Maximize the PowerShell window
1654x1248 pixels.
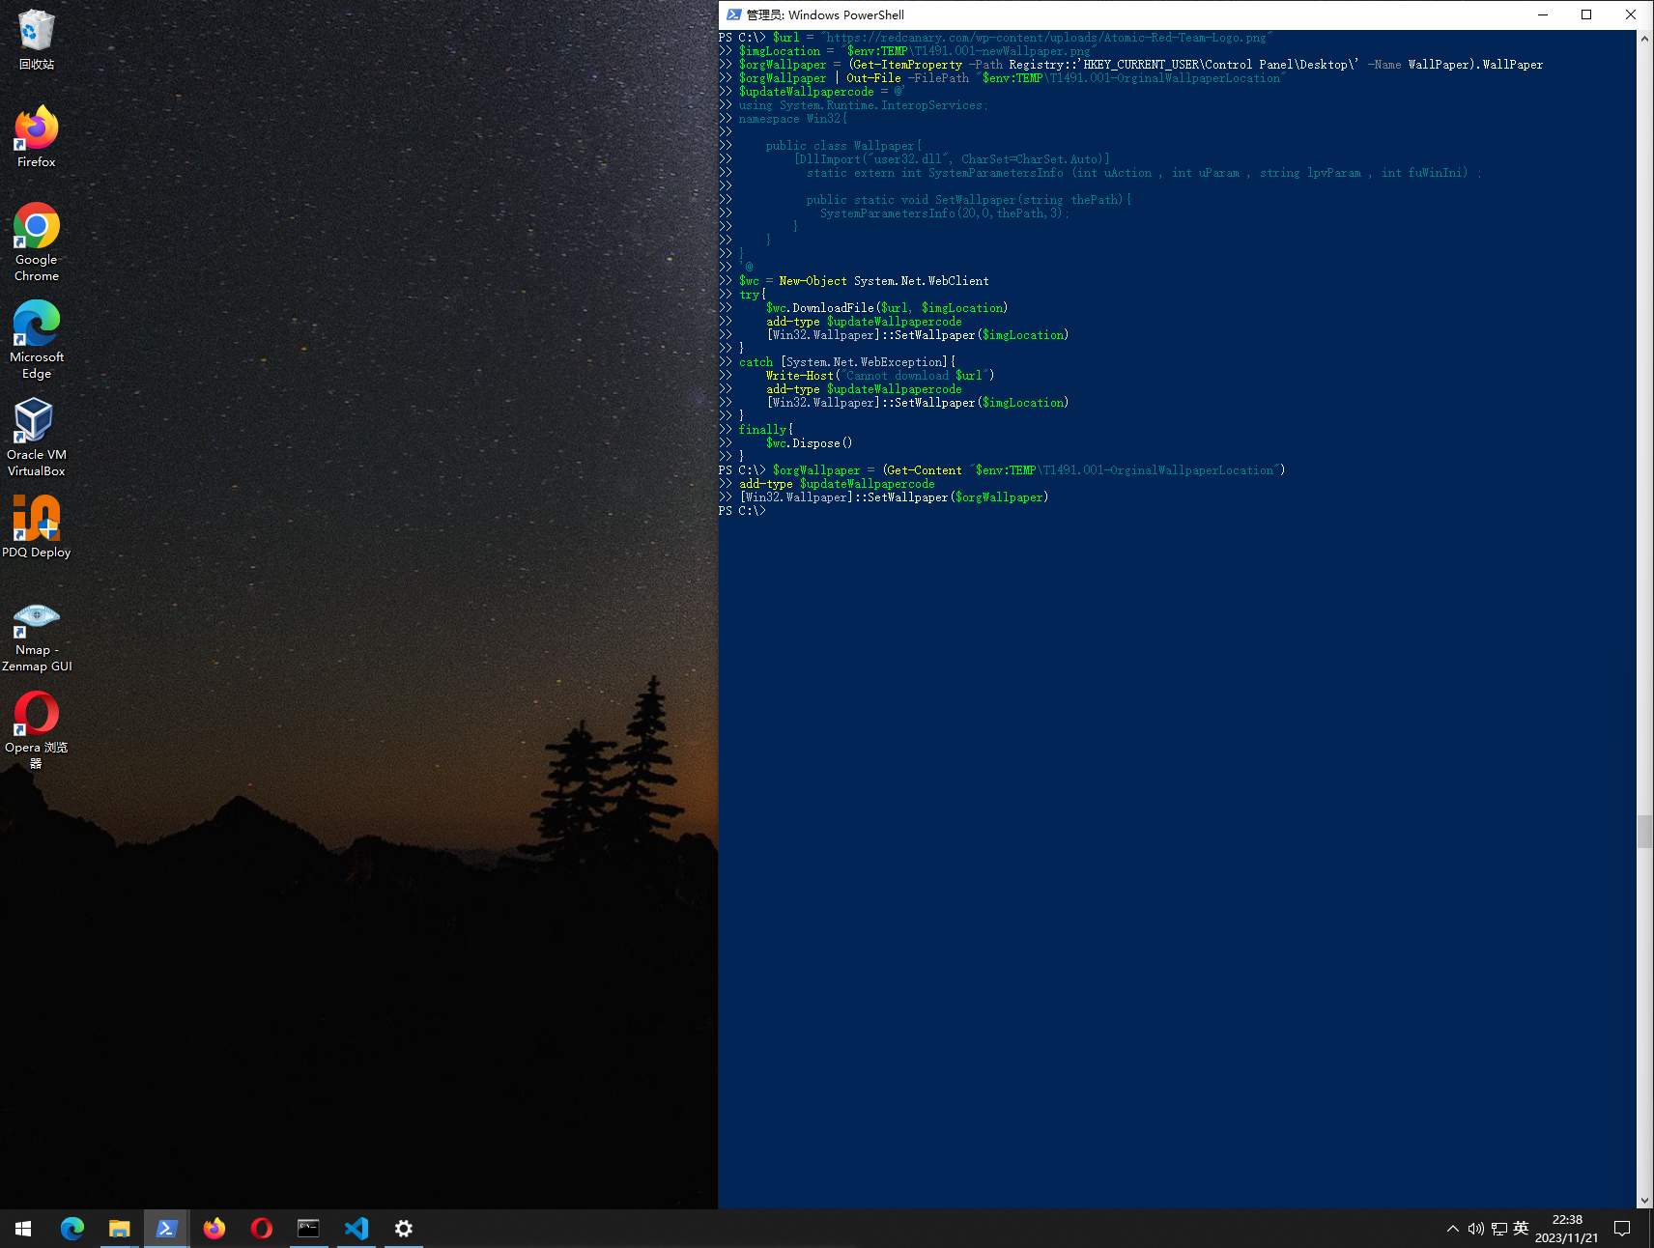[1586, 14]
